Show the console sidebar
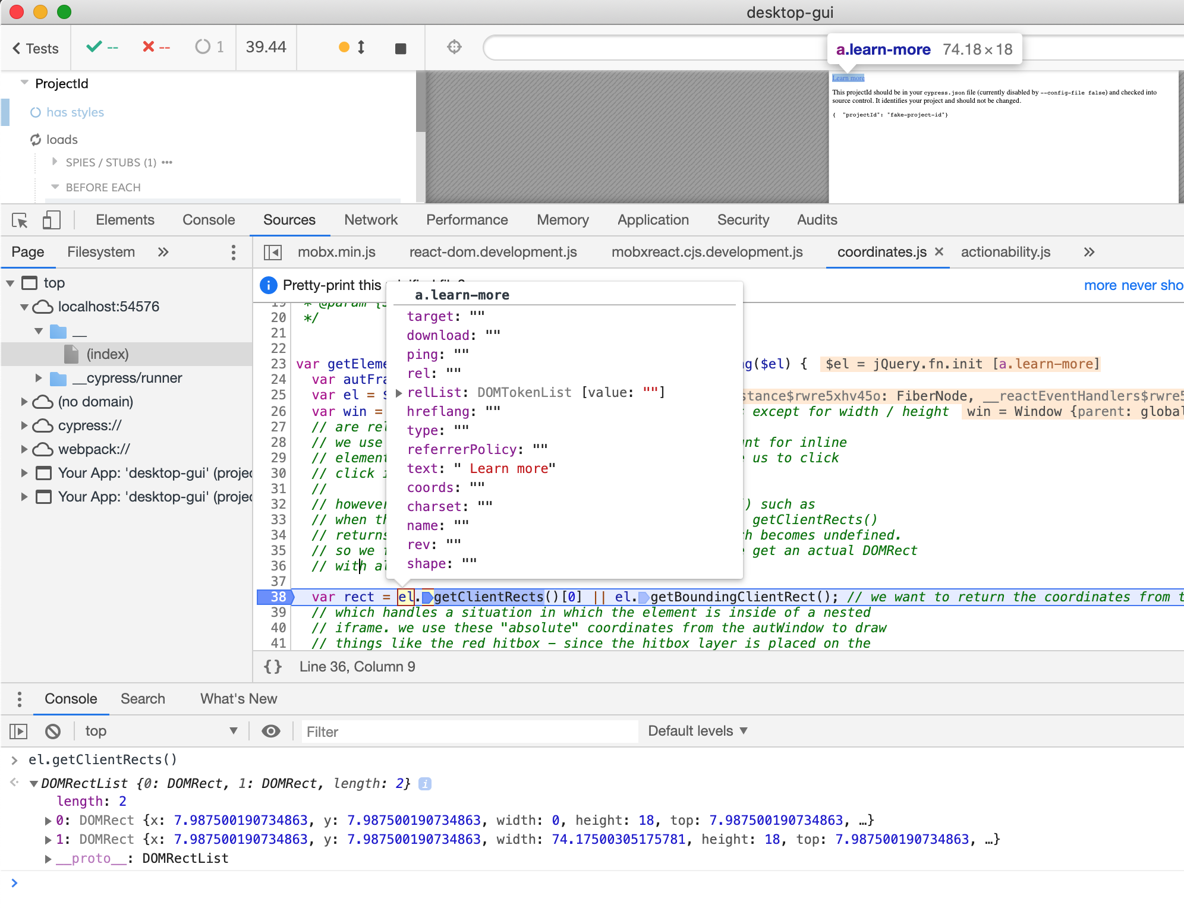The image size is (1184, 908). coord(18,731)
